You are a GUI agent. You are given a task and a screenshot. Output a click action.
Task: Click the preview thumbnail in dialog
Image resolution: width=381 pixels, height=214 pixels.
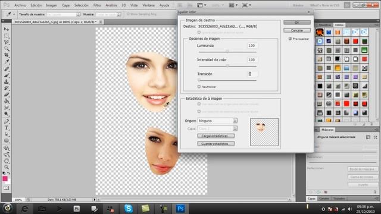[264, 132]
